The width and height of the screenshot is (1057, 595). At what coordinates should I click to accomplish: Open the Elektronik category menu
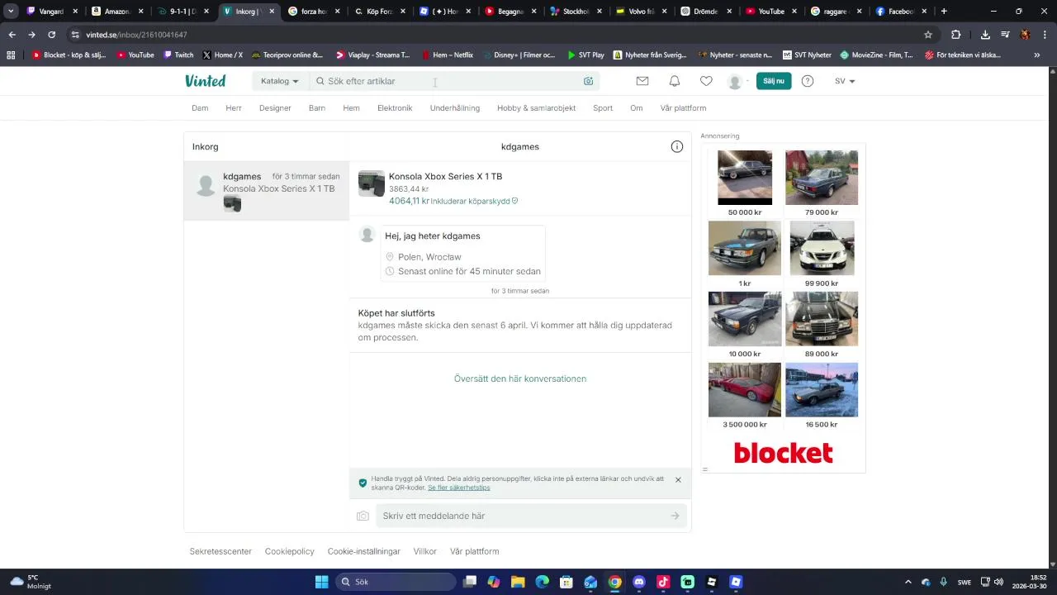coord(395,108)
